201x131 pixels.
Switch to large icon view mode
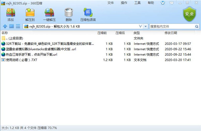pos(11,26)
